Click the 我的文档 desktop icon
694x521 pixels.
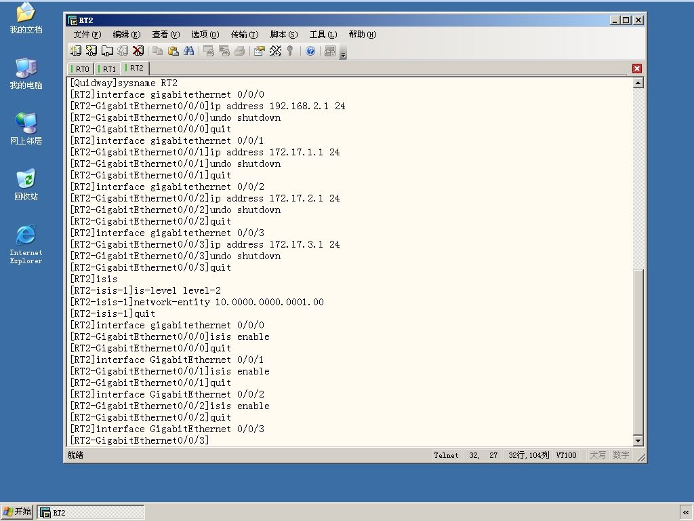point(26,18)
